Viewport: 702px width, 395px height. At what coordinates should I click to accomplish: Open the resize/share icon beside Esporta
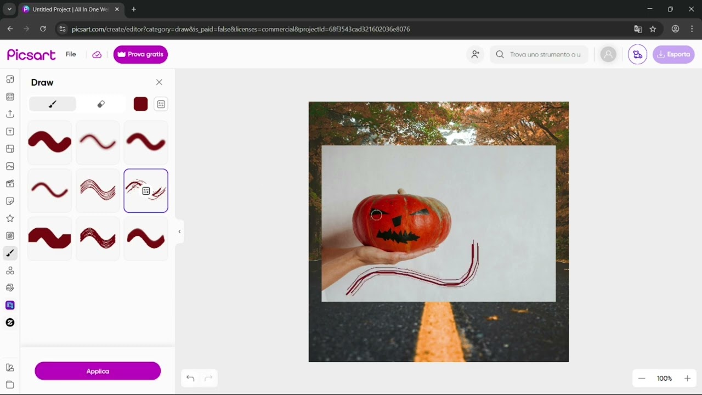637,54
